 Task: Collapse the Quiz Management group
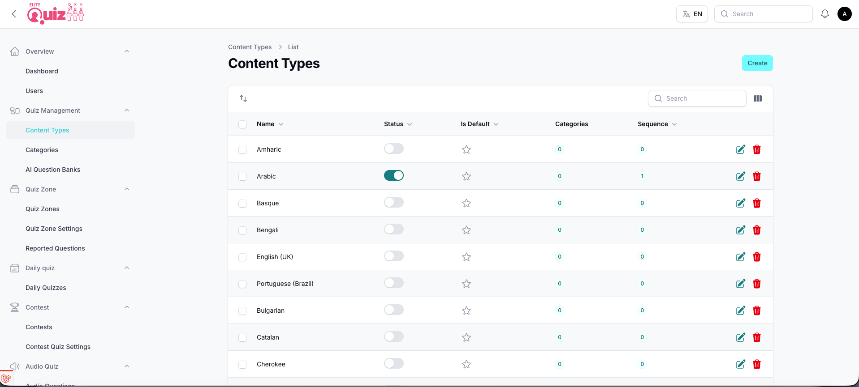click(x=127, y=111)
